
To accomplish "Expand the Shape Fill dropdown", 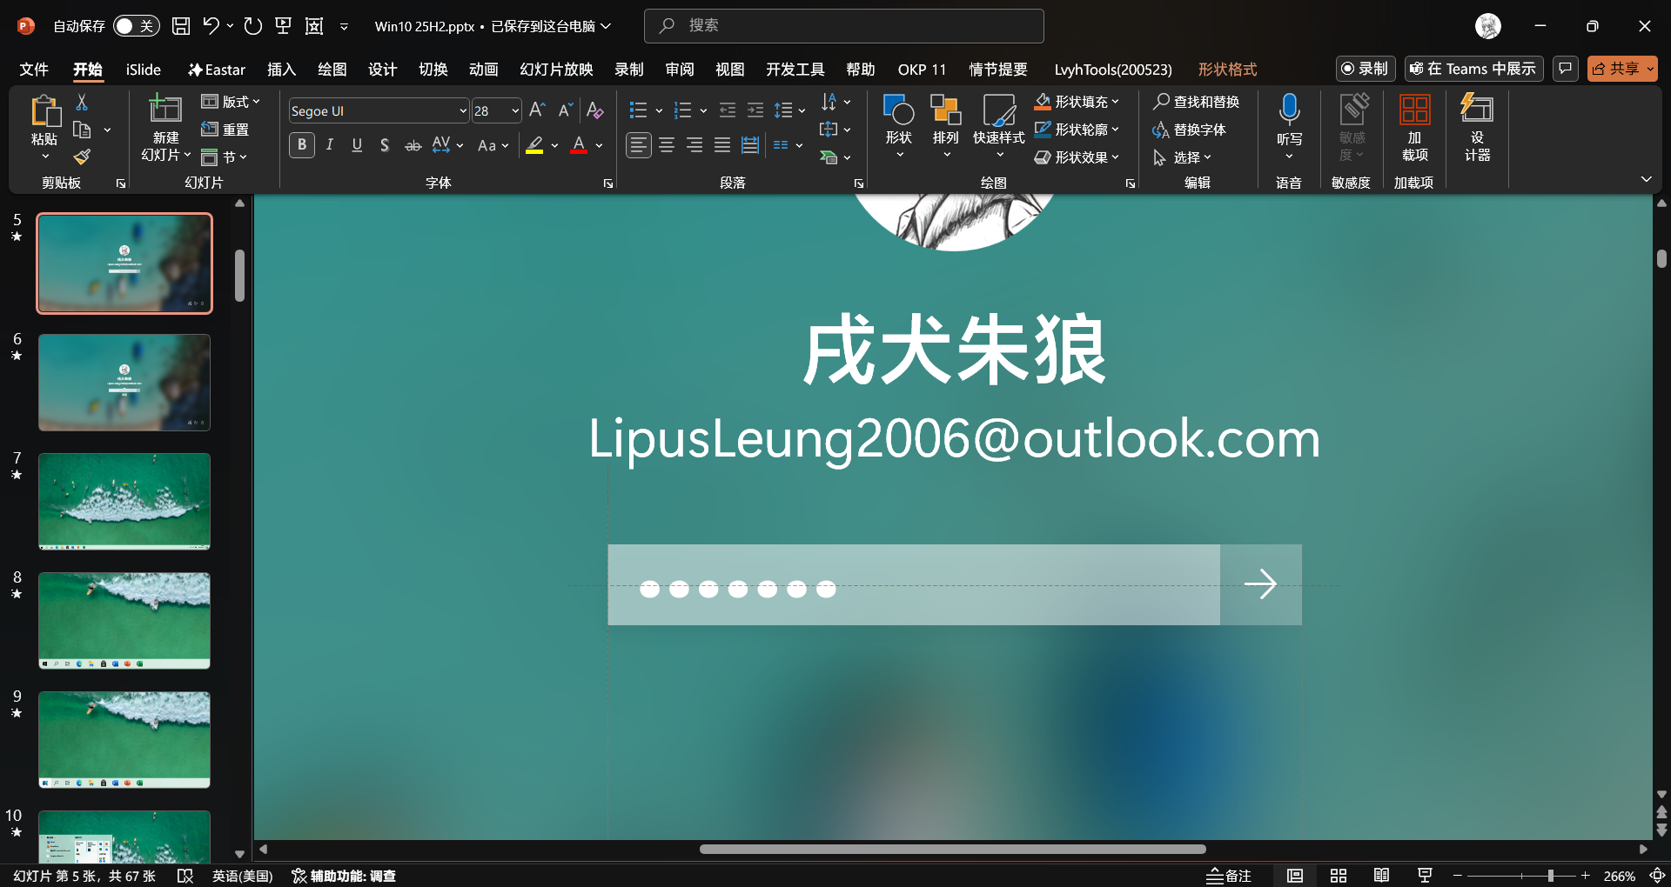I will point(1115,102).
